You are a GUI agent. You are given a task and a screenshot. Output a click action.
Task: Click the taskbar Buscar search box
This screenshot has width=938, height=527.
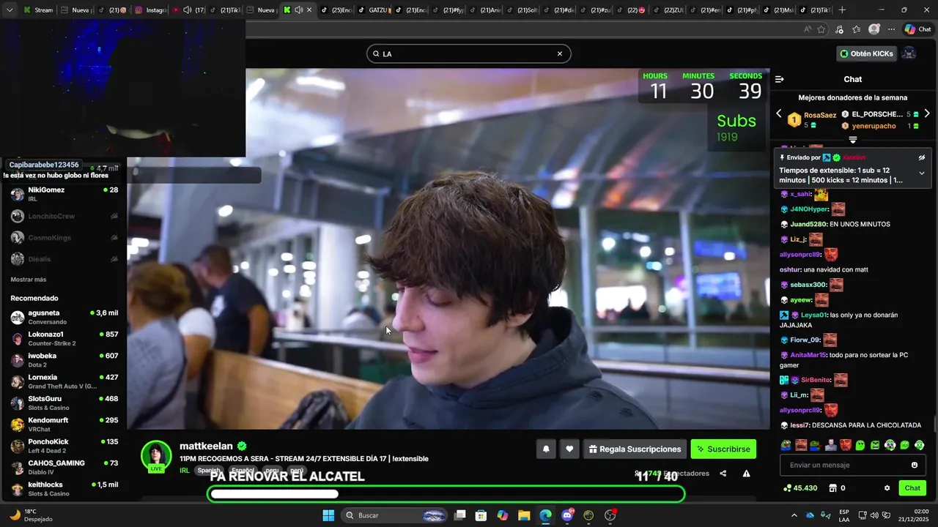tap(394, 515)
